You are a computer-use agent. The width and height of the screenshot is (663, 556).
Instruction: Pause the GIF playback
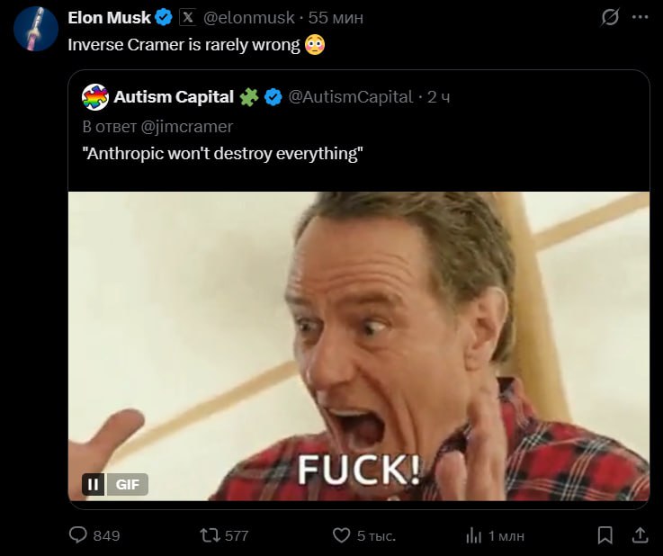point(94,484)
